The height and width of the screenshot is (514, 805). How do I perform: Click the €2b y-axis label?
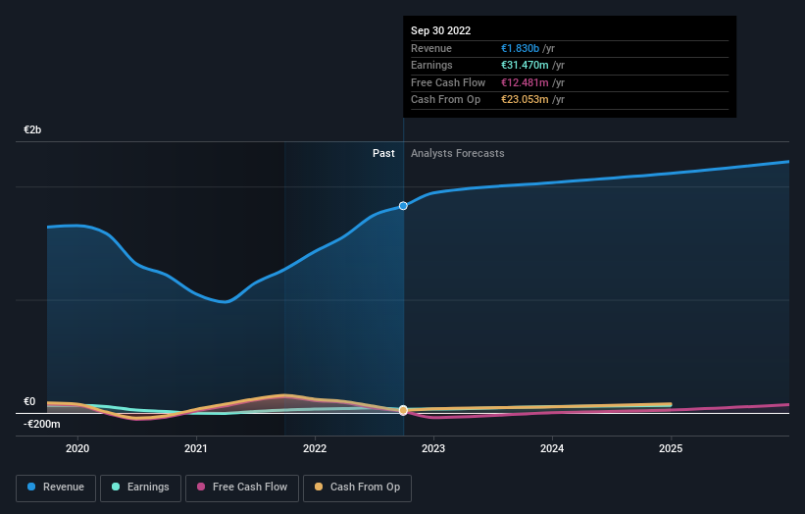point(32,129)
